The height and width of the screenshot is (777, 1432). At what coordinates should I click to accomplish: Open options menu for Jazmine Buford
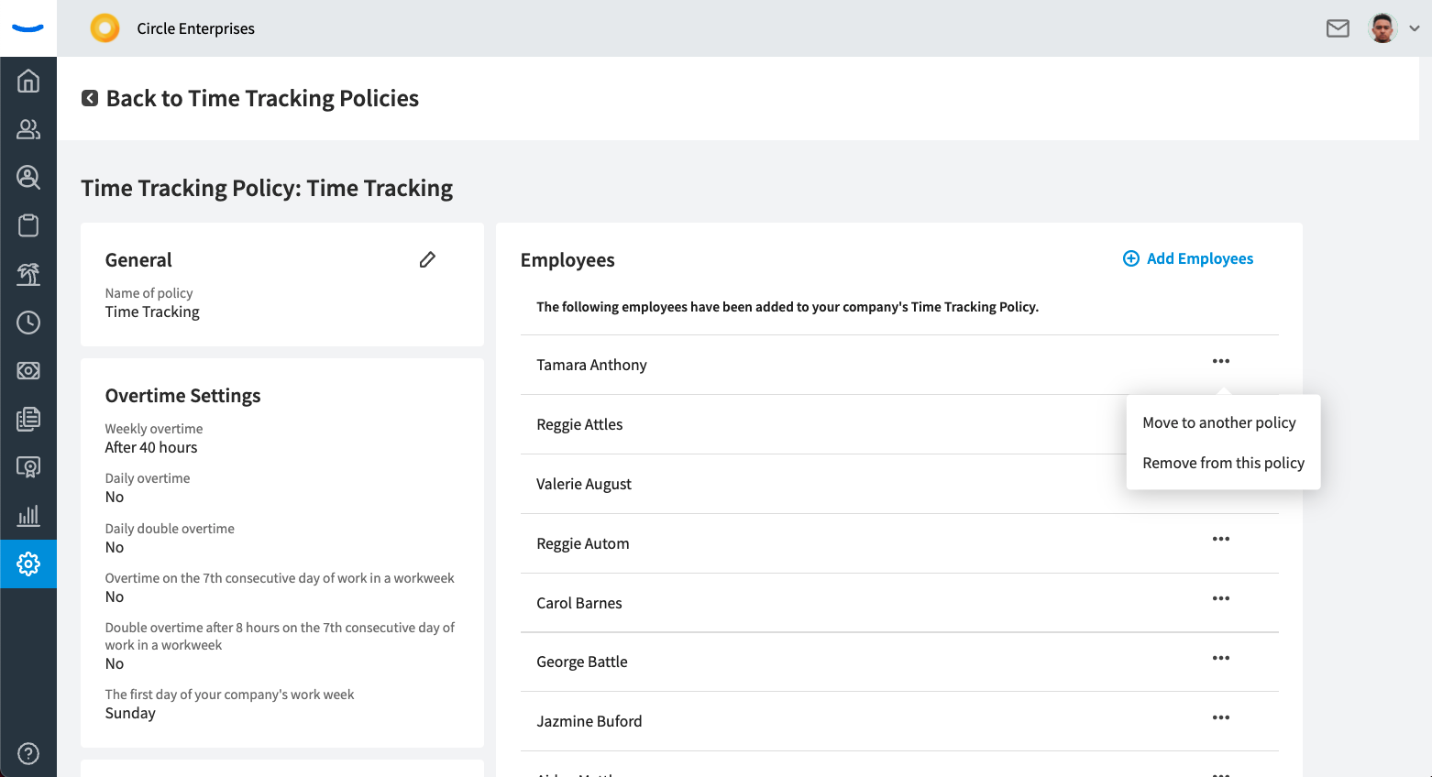[1221, 717]
